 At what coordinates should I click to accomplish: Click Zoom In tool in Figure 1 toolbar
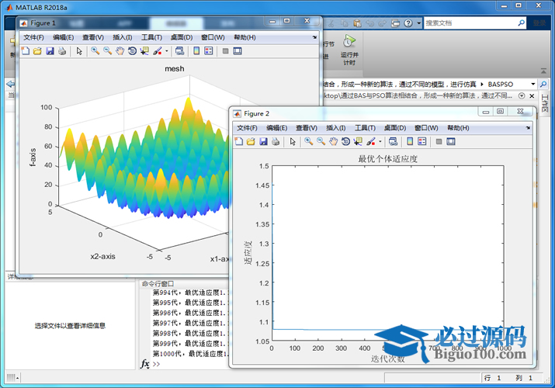point(95,51)
